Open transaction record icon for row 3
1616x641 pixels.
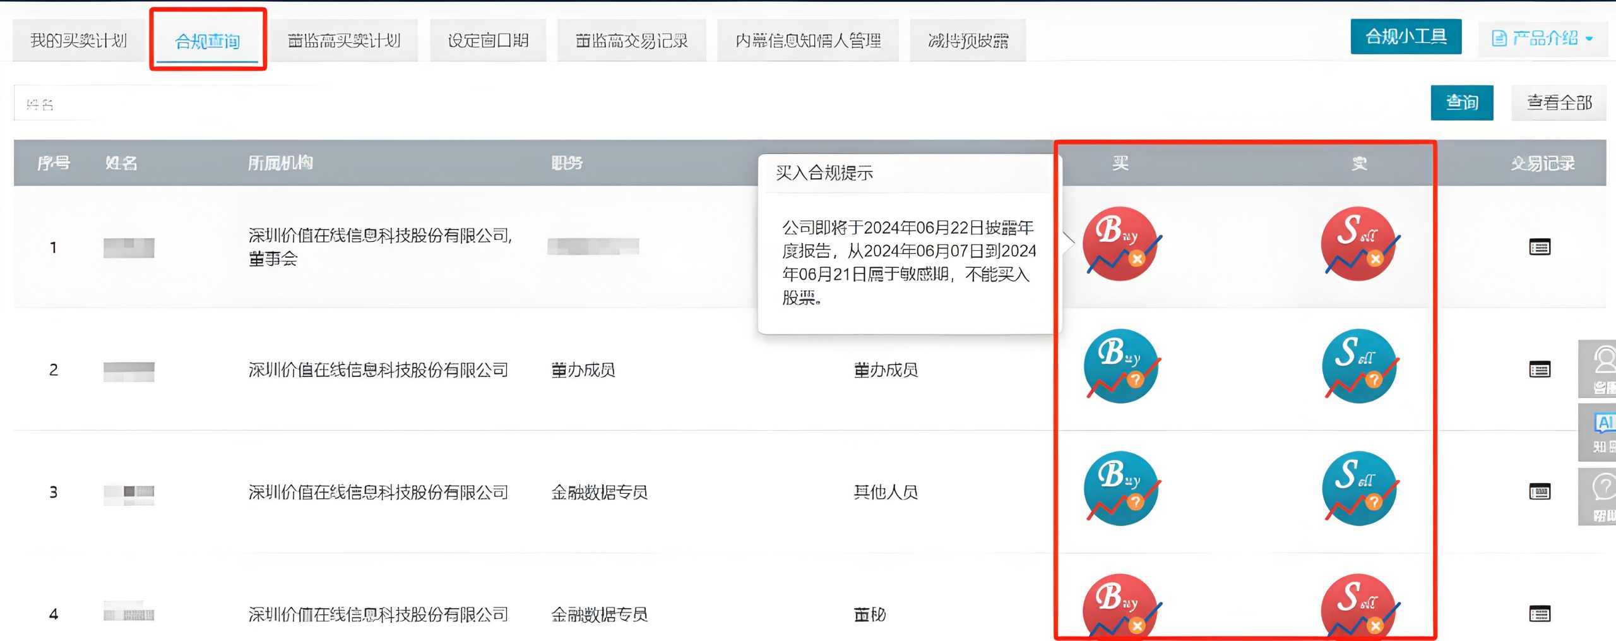1540,491
